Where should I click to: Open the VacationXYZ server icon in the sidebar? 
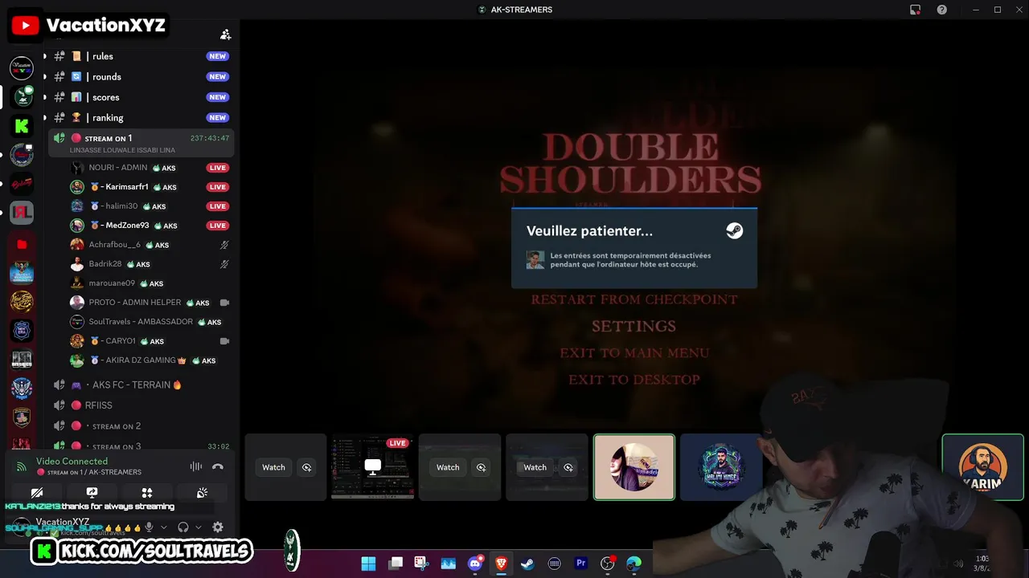pos(22,68)
